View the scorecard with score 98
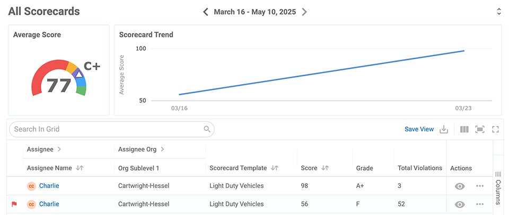 coord(460,186)
